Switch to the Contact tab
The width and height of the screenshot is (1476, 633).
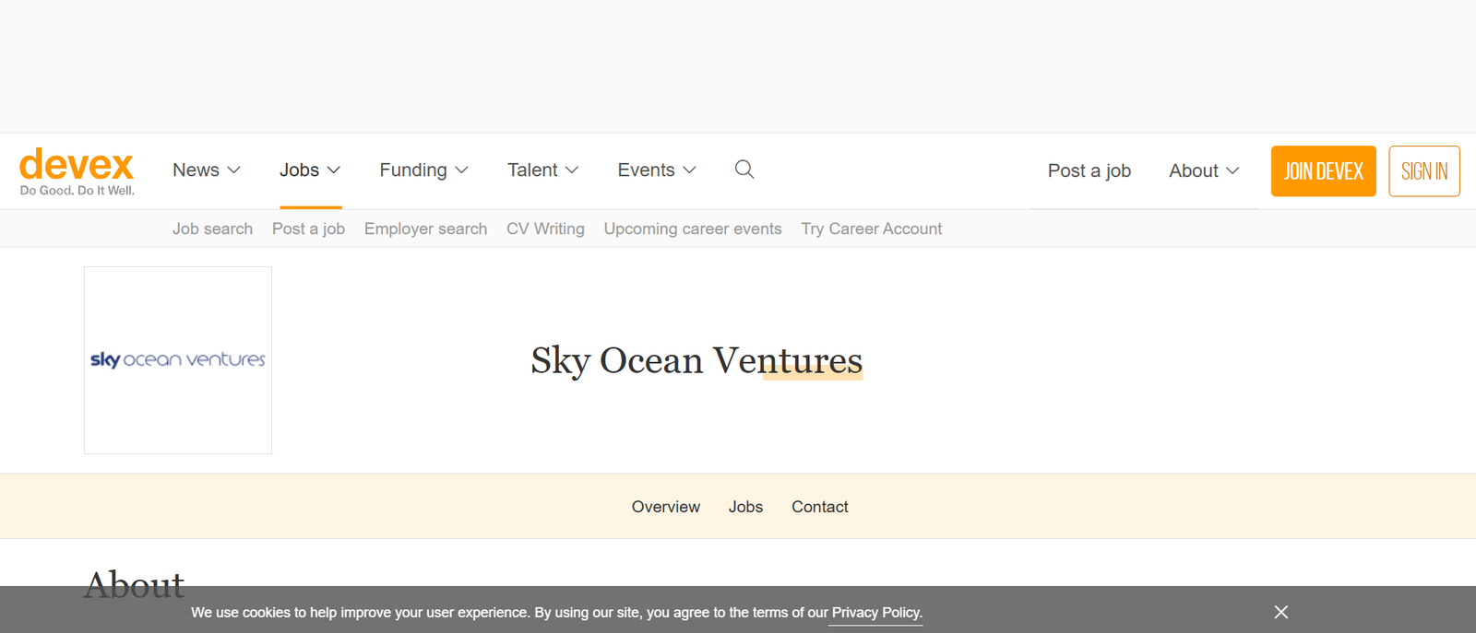(x=819, y=507)
